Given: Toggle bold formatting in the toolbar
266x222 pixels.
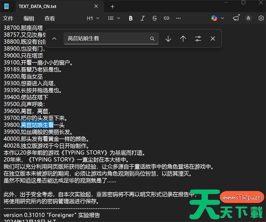Looking at the screenshot, I should (131, 18).
